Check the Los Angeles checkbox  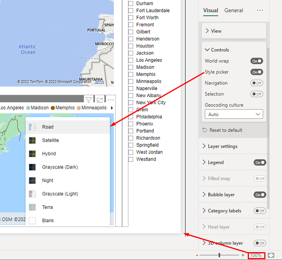pyautogui.click(x=131, y=60)
